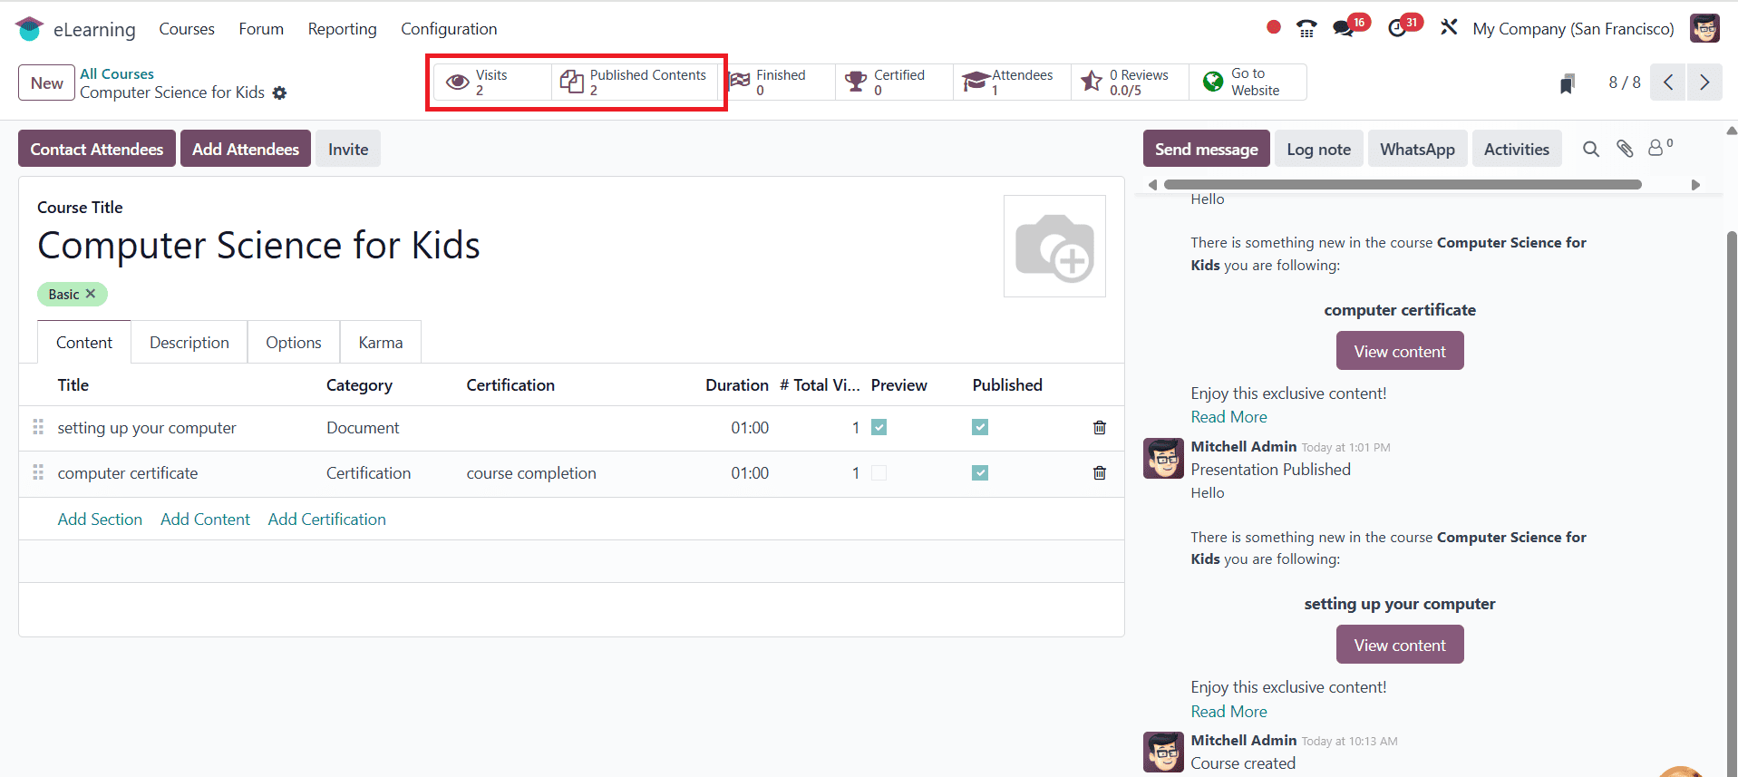Open the Reviews star stat button
Screen dimensions: 1738x777
1130,83
